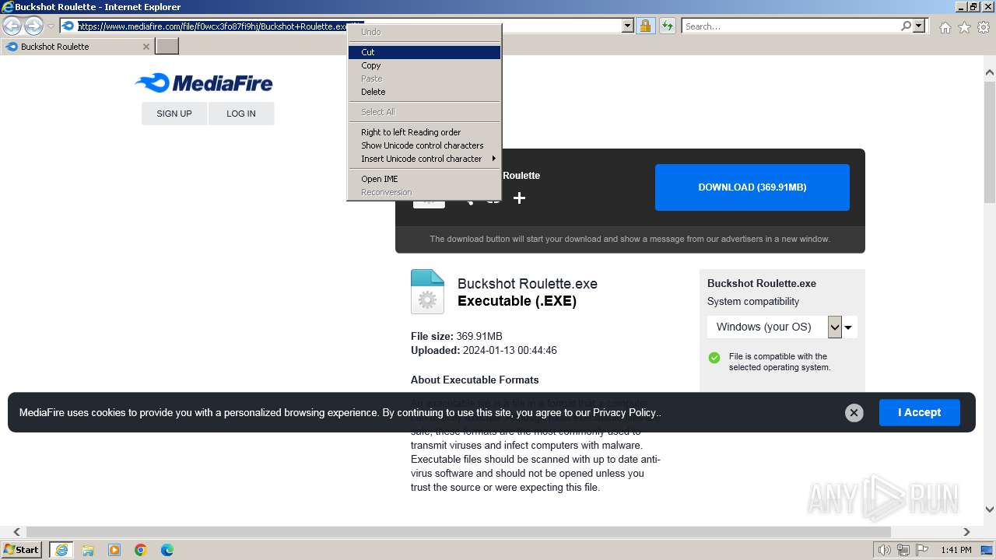This screenshot has height=560, width=996.
Task: Click the green compatibility checkmark icon
Action: [714, 358]
